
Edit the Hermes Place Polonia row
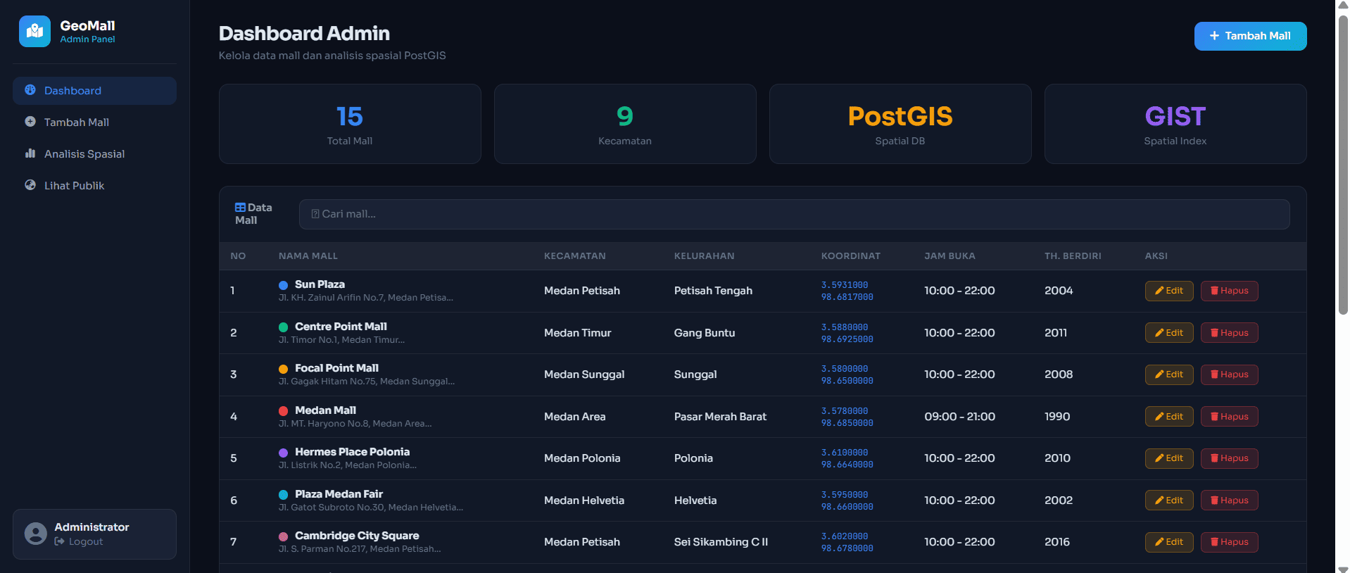coord(1168,458)
